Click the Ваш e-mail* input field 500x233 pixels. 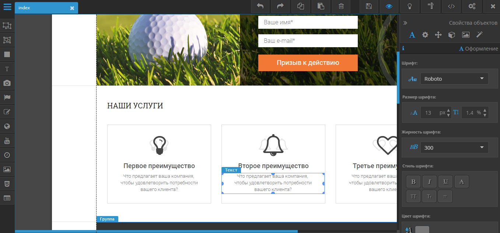(308, 41)
